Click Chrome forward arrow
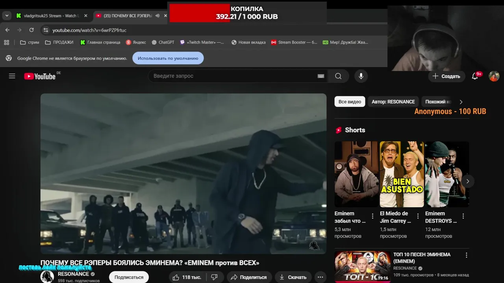This screenshot has height=283, width=504. point(19,30)
